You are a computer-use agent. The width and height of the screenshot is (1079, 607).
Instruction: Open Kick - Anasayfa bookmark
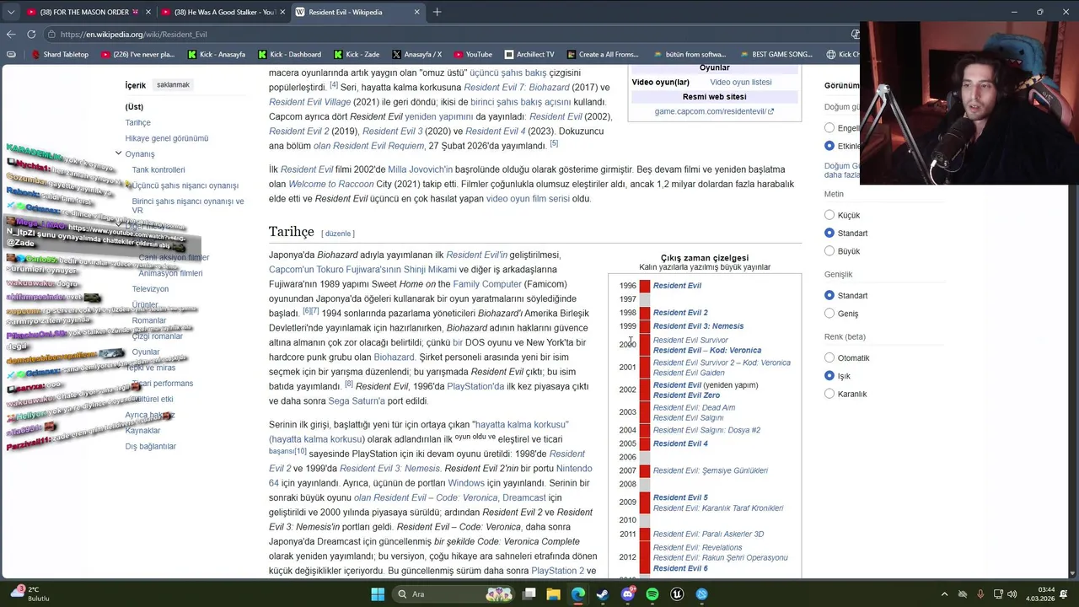pos(217,54)
